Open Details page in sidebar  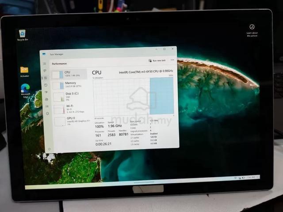(47, 106)
